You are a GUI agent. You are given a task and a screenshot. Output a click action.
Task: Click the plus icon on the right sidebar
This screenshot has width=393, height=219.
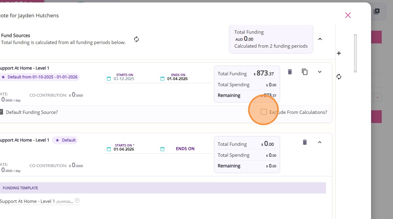(x=339, y=53)
